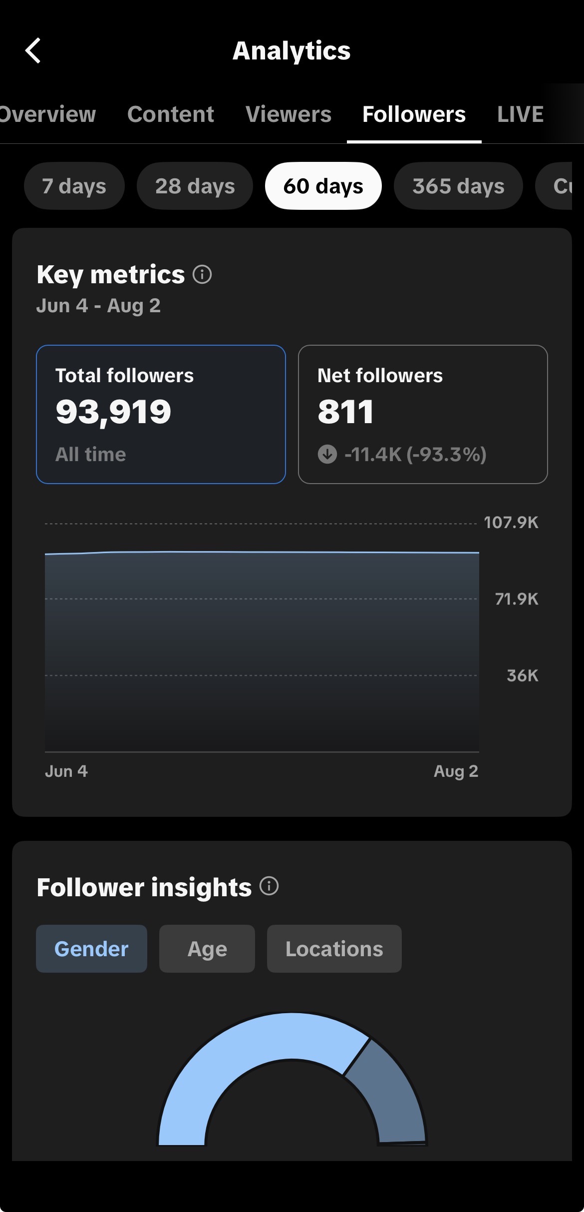Open the Viewers tab
This screenshot has height=1212, width=584.
point(289,114)
